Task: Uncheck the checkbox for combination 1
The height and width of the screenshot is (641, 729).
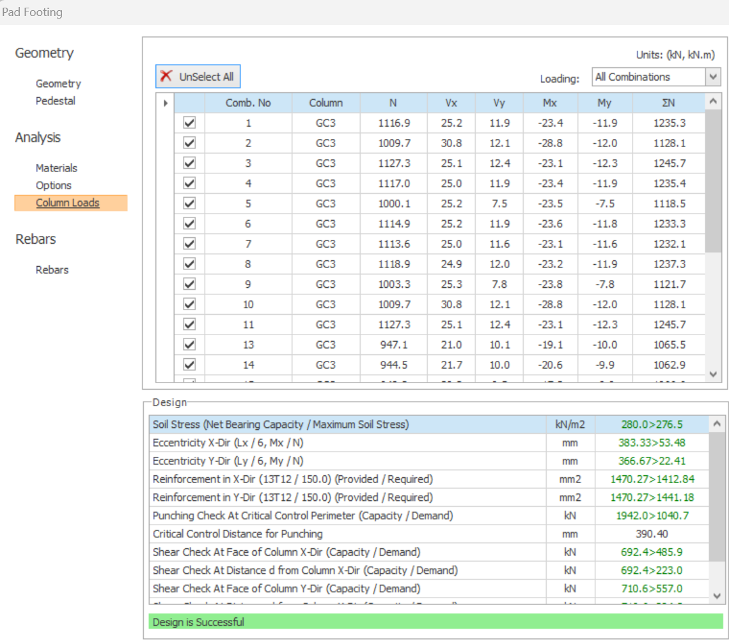Action: pos(189,123)
